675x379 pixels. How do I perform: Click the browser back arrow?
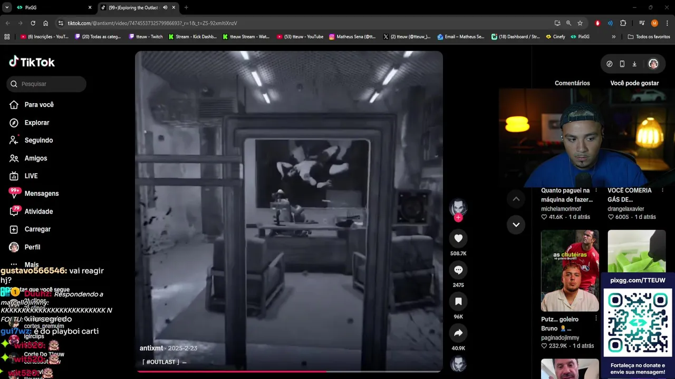coord(7,23)
